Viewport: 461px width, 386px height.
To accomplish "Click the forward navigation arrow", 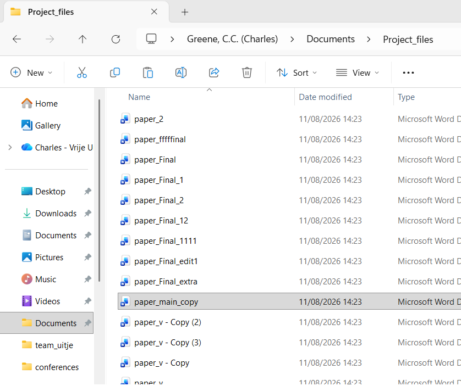I will pos(50,39).
